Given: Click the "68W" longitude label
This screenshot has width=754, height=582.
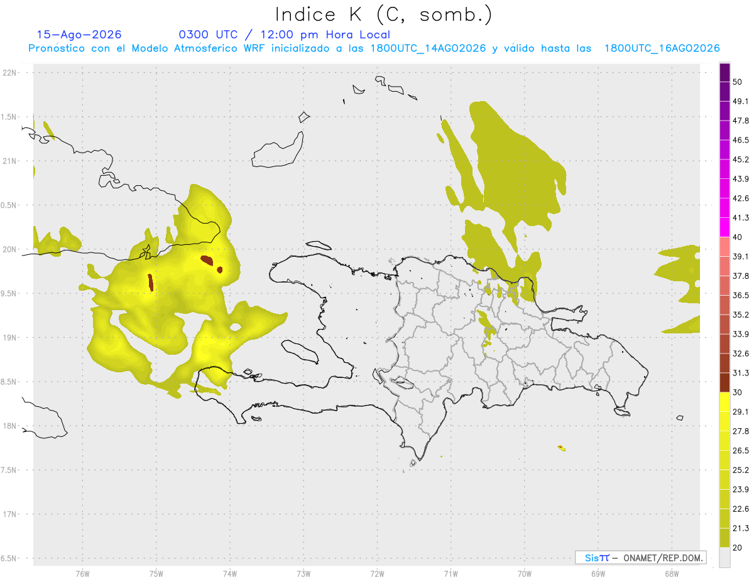Looking at the screenshot, I should 671,573.
